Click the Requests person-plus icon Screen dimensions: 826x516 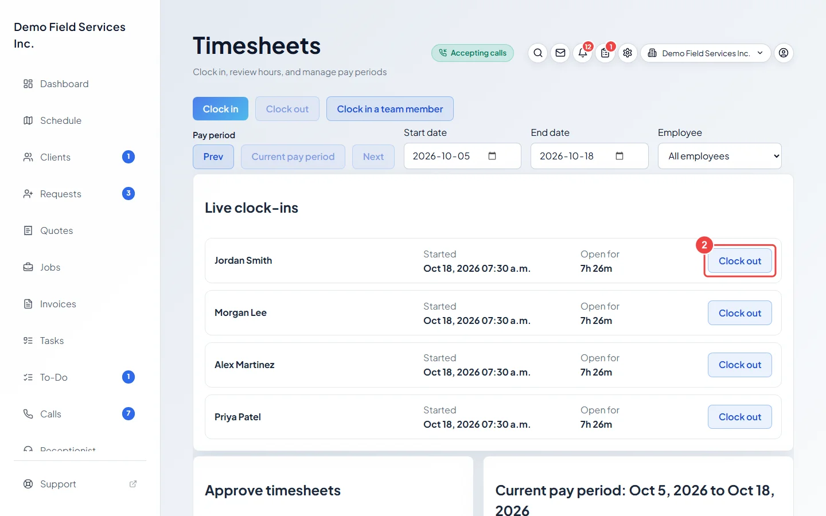(x=28, y=194)
